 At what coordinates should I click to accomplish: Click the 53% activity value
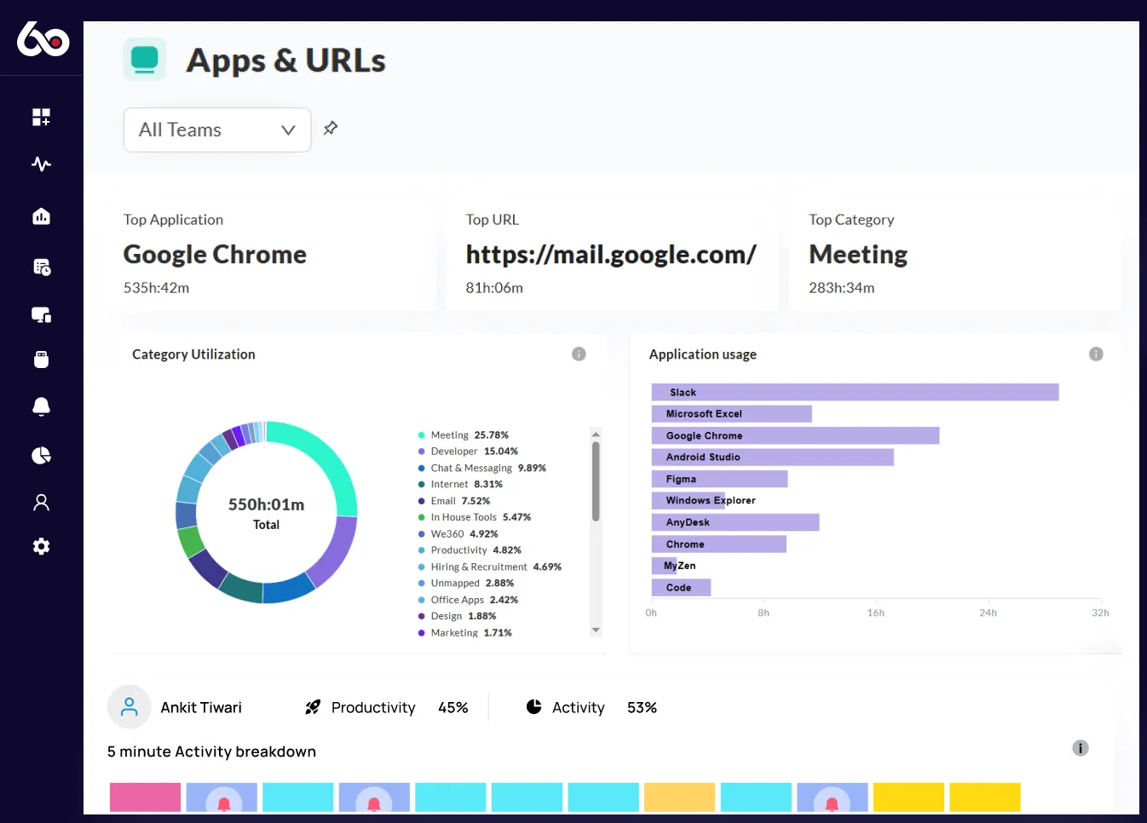(x=642, y=707)
